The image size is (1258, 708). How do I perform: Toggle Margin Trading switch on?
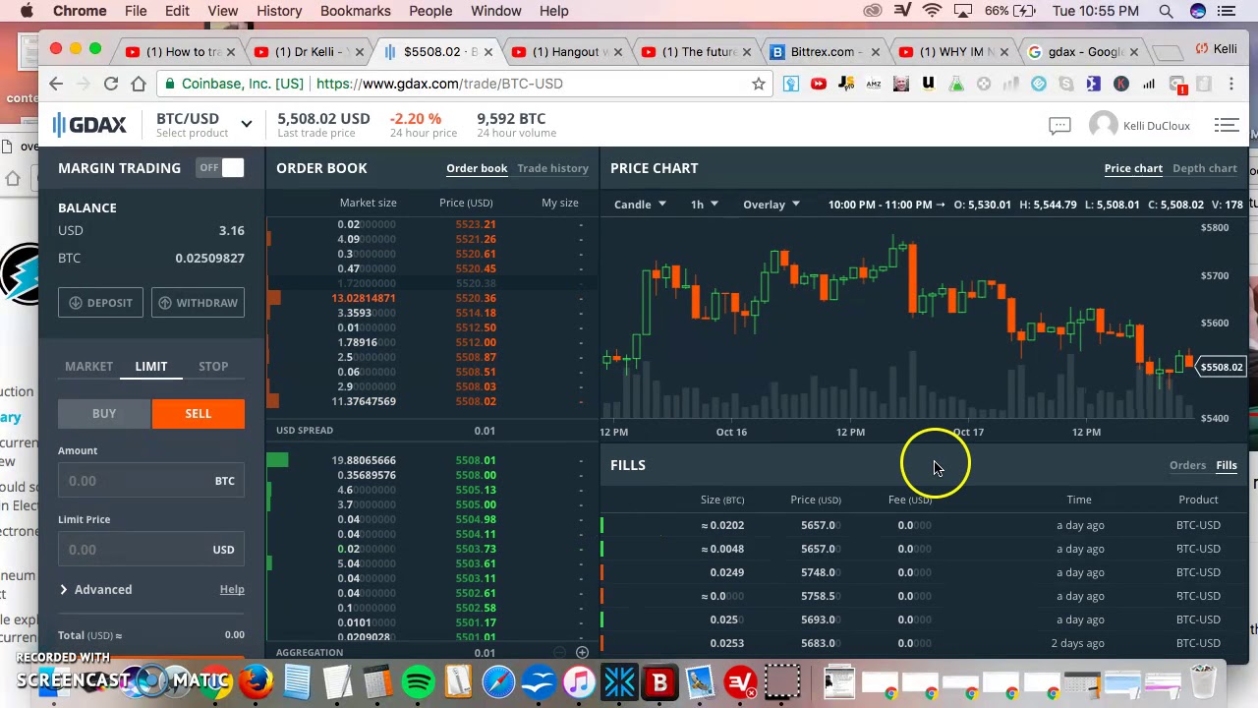pyautogui.click(x=220, y=168)
